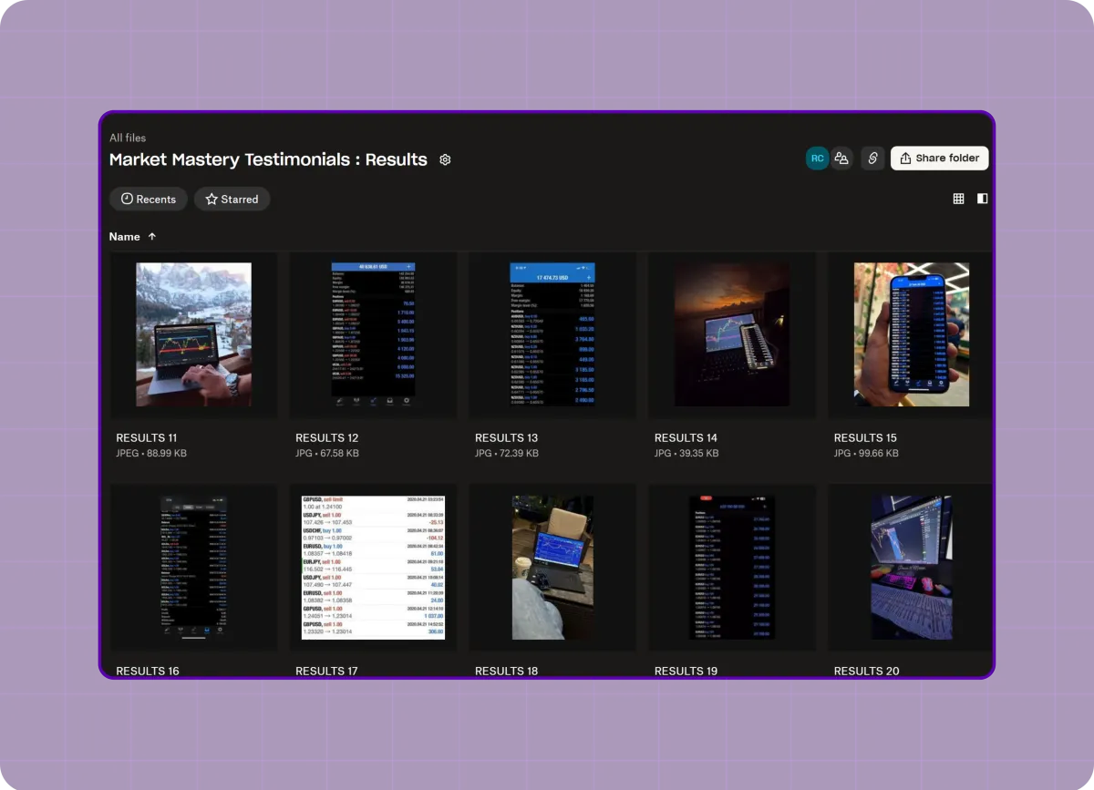The width and height of the screenshot is (1094, 790).
Task: Open the RESULTS 19 thumbnail
Action: pos(731,568)
